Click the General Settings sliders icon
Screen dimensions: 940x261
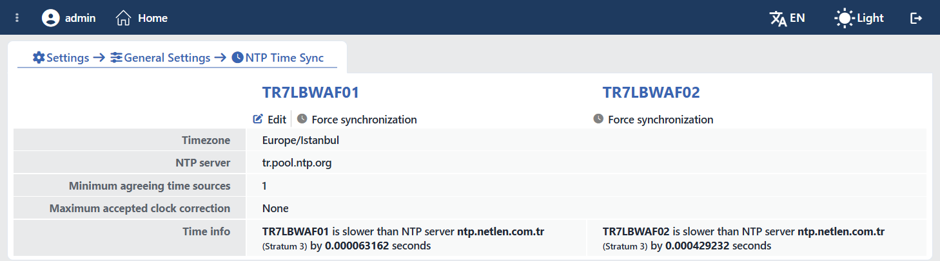[116, 57]
